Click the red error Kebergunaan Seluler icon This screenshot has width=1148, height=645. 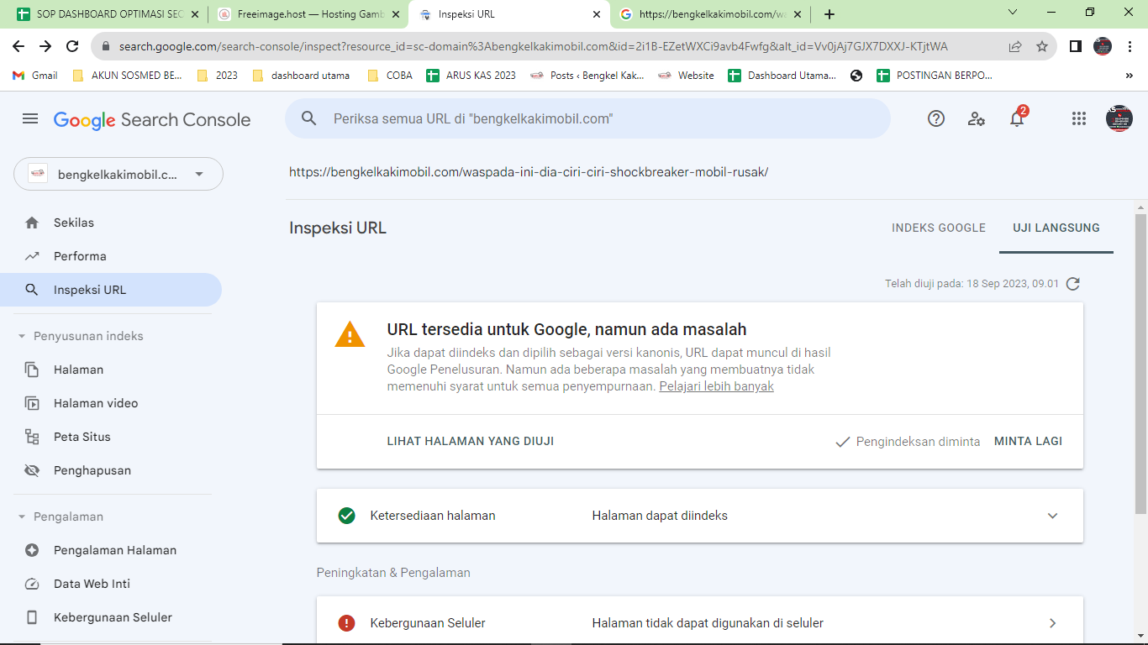pyautogui.click(x=346, y=623)
